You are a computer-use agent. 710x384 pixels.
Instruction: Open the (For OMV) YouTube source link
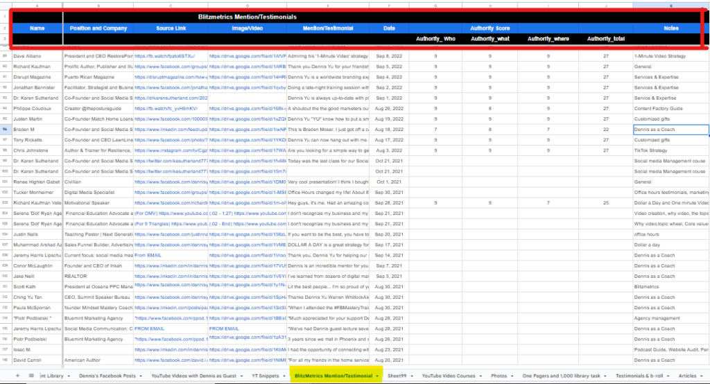tap(171, 213)
